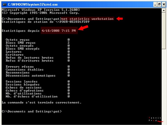Maximize the cmd.exe window
Image resolution: width=167 pixels, height=125 pixels.
159,4
